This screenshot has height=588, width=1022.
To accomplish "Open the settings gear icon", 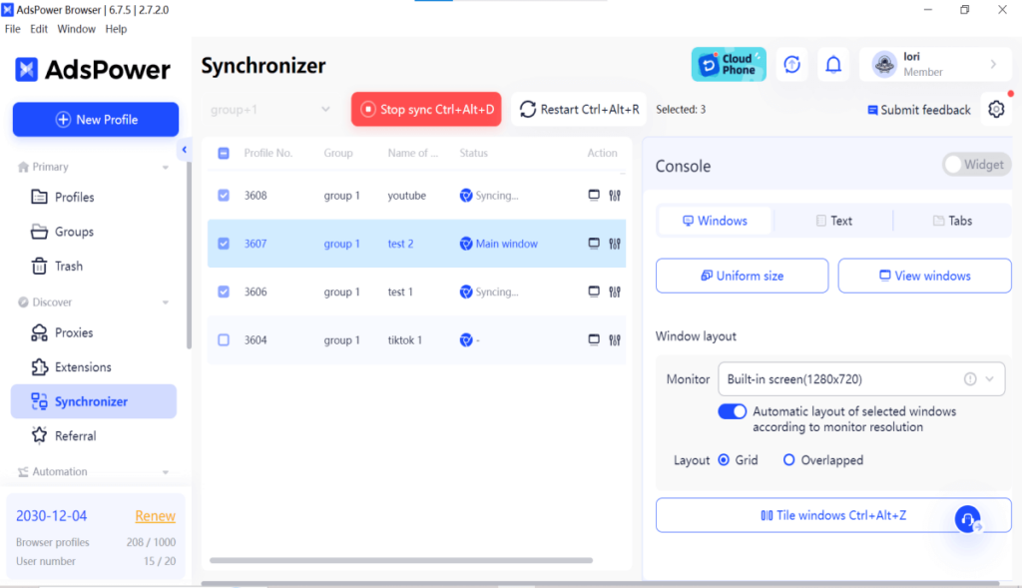I will [996, 110].
